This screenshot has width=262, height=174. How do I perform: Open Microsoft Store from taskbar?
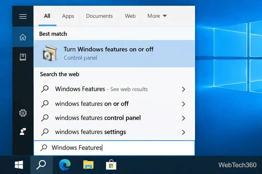[111, 165]
